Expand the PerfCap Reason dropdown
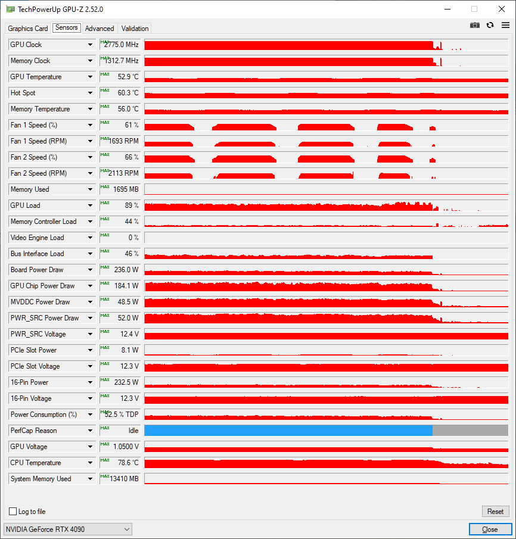 click(90, 431)
